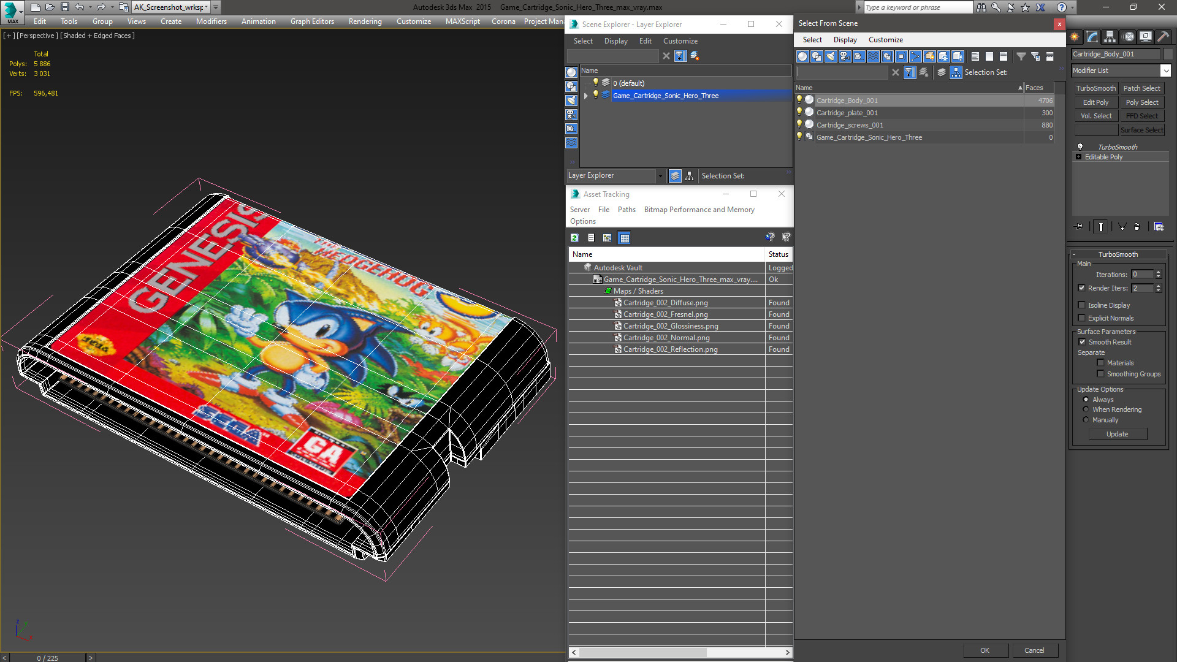Click Sort By Layer icon in Layer Explorer footer
Screen dimensions: 1177x662
(675, 176)
